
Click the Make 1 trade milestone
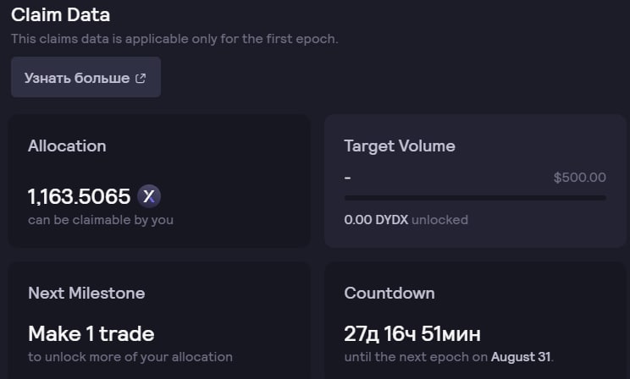click(x=91, y=333)
